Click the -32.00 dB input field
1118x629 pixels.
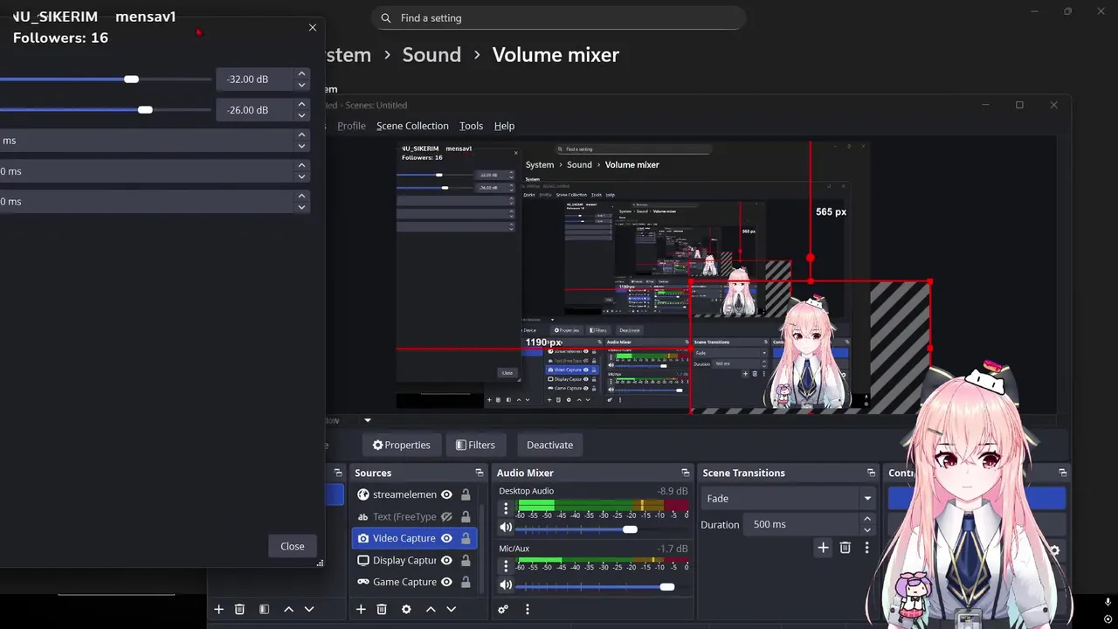255,79
